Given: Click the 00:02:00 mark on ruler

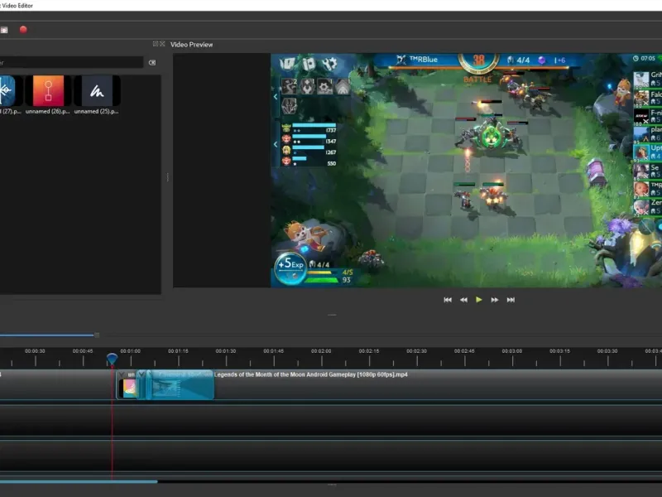Looking at the screenshot, I should pyautogui.click(x=321, y=351).
